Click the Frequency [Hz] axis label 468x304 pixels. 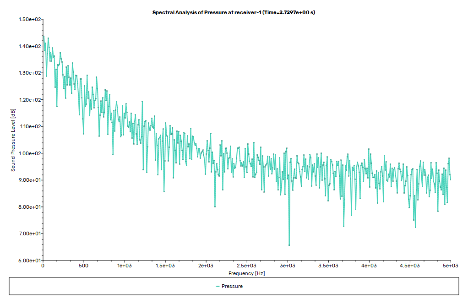(x=246, y=273)
